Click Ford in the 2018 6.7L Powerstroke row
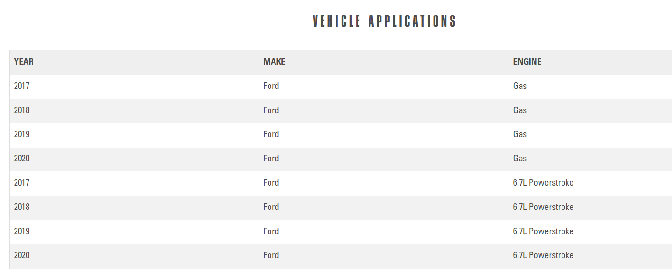This screenshot has width=672, height=280. (x=271, y=207)
